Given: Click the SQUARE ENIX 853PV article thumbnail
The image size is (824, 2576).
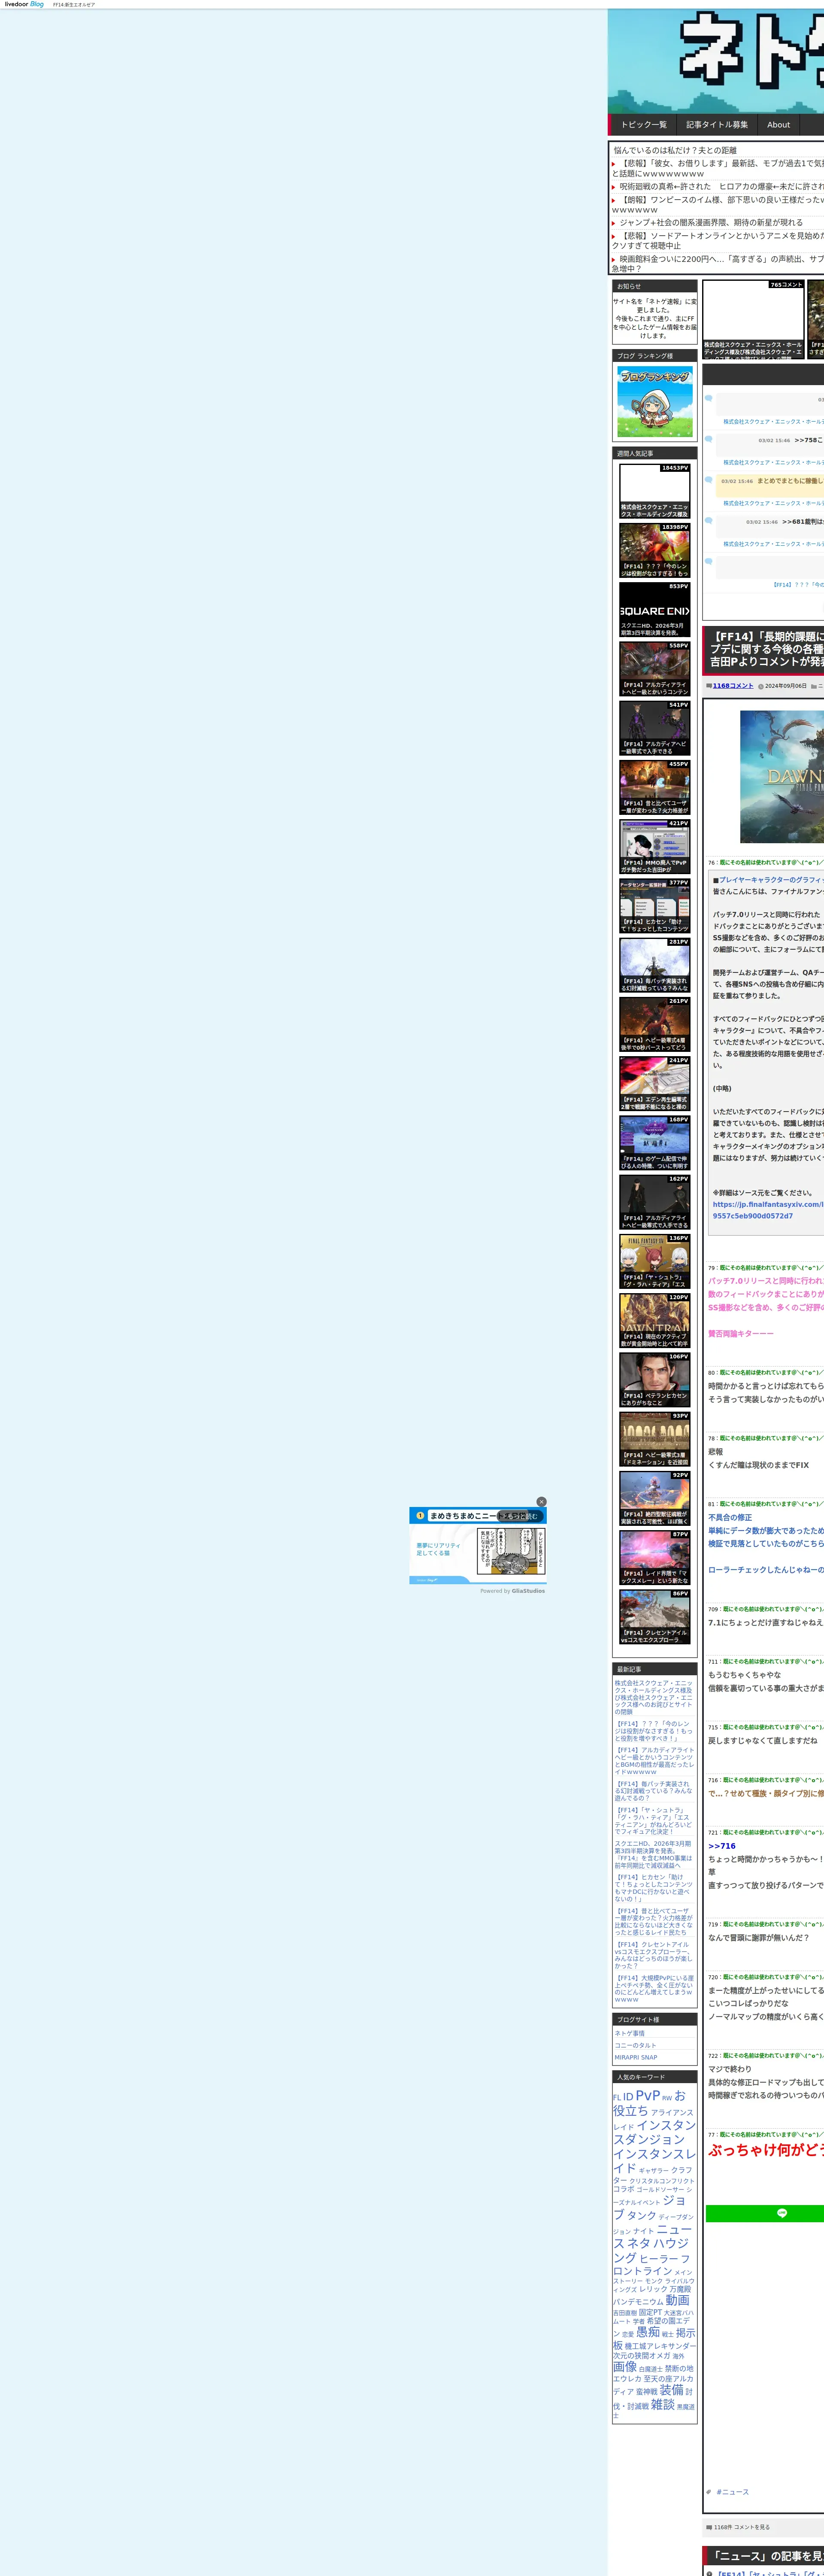Looking at the screenshot, I should pyautogui.click(x=654, y=609).
